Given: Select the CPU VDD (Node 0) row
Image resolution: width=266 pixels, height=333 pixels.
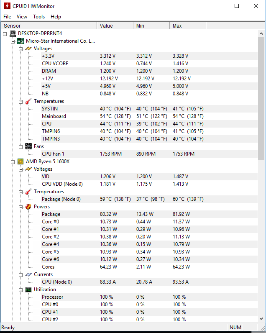Looking at the screenshot, I should pos(149,184).
